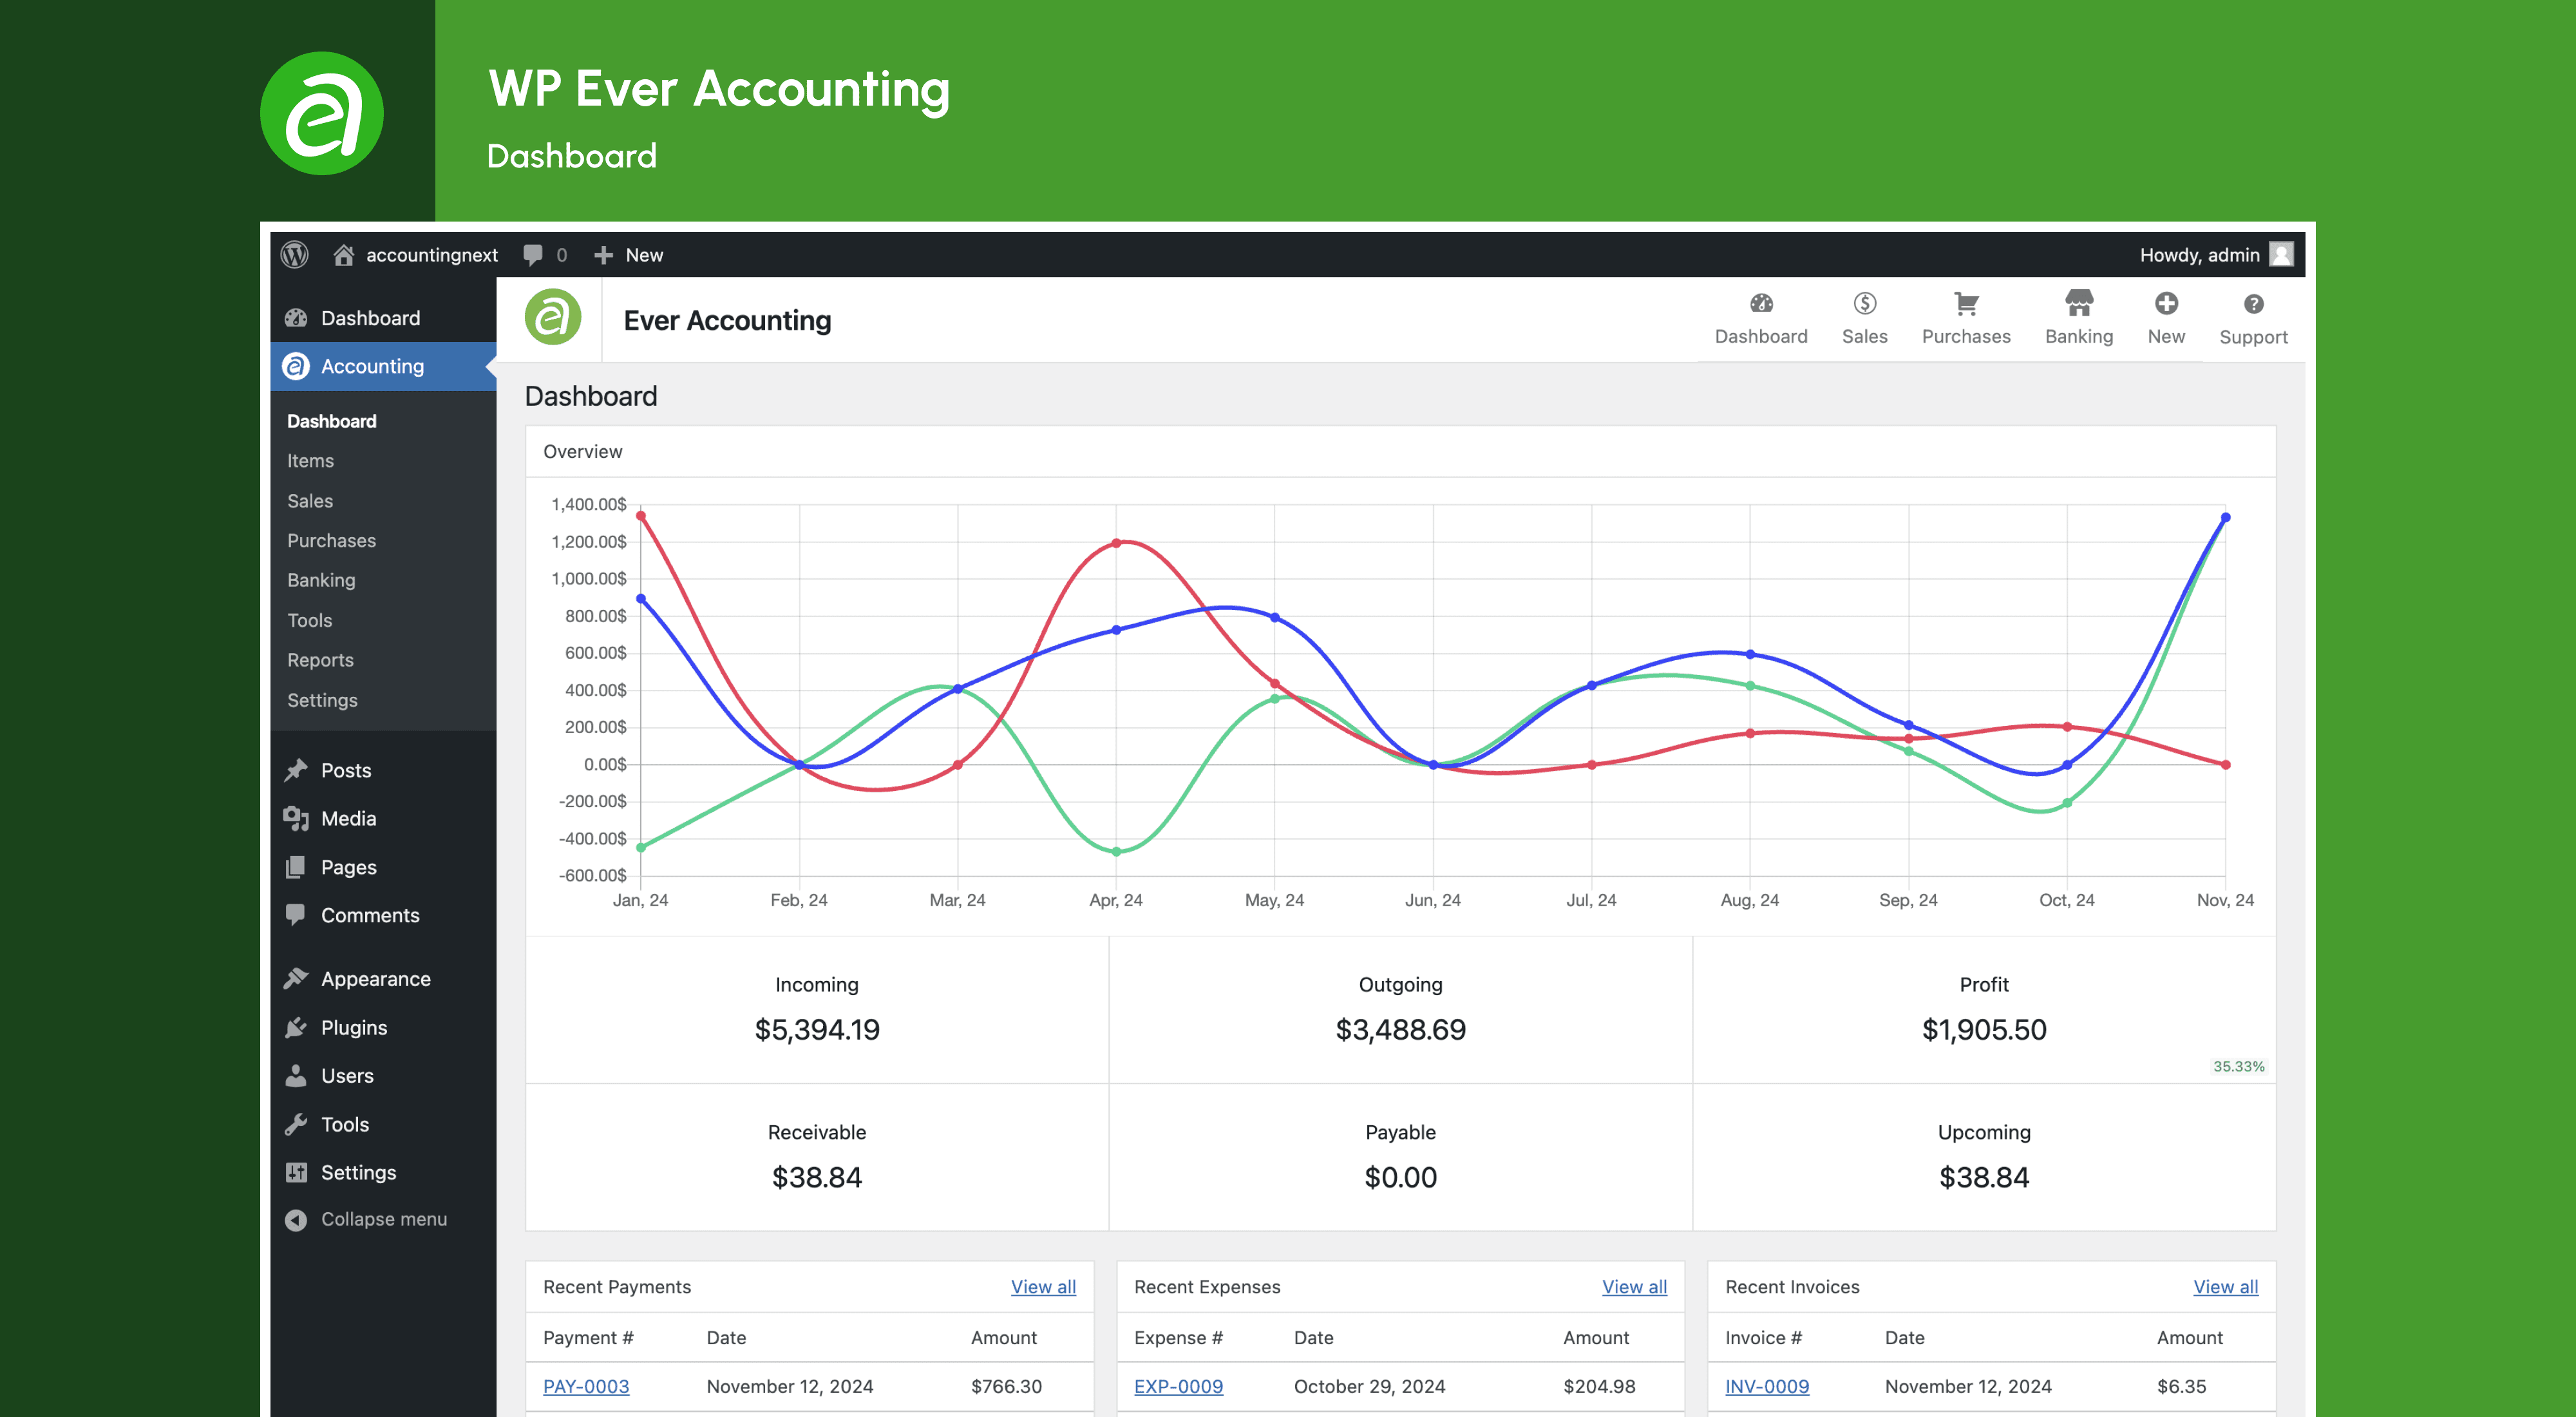2576x1417 pixels.
Task: Select Banking in Accounting submenu
Action: 321,580
